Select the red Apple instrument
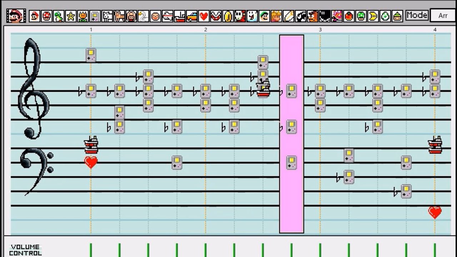Screen dimensions: 457x257 point(349,16)
